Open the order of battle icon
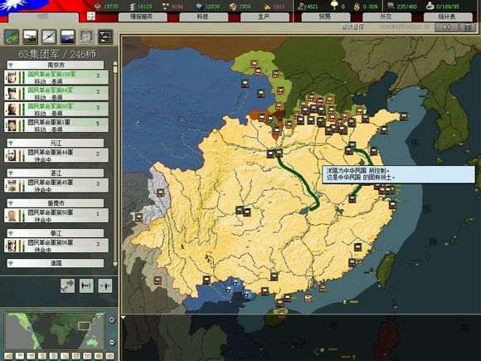Image resolution: width=481 pixels, height=361 pixels. click(105, 37)
